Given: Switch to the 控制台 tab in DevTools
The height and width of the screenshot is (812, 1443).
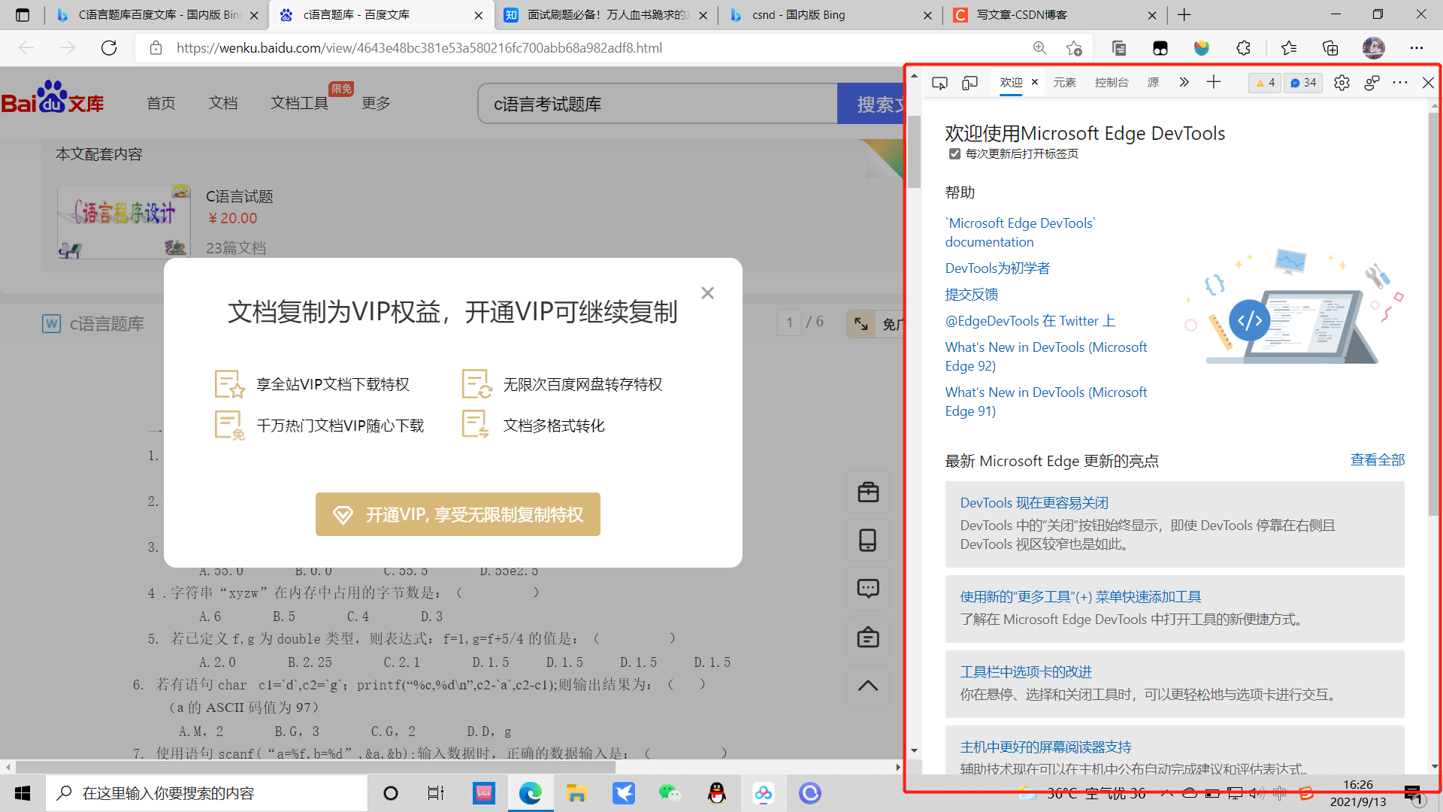Looking at the screenshot, I should point(1112,83).
